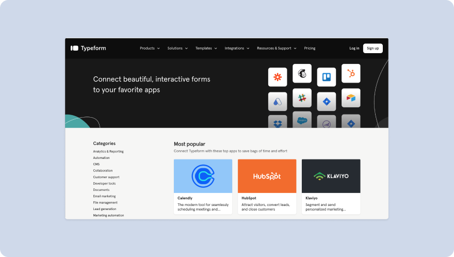Open the Solutions dropdown in navbar
The height and width of the screenshot is (257, 454).
(177, 48)
